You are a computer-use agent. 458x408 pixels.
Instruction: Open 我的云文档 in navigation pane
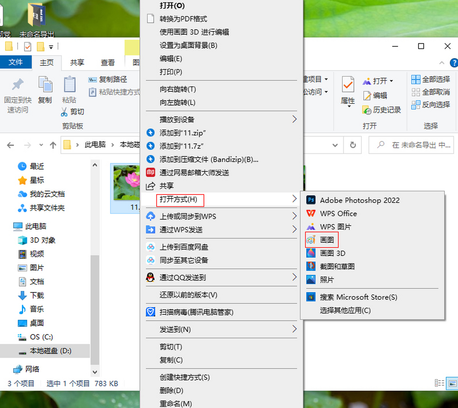pos(41,194)
